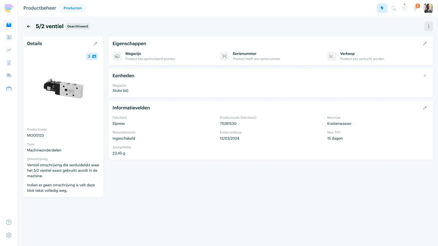Screen dimensions: 438x246
Task: Click the app logo in the sidebar
Action: click(x=9, y=8)
